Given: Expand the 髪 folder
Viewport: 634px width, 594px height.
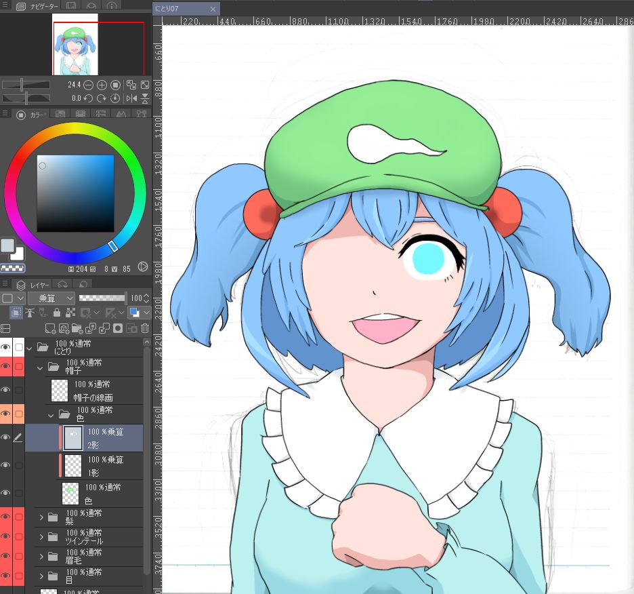Looking at the screenshot, I should tap(41, 517).
